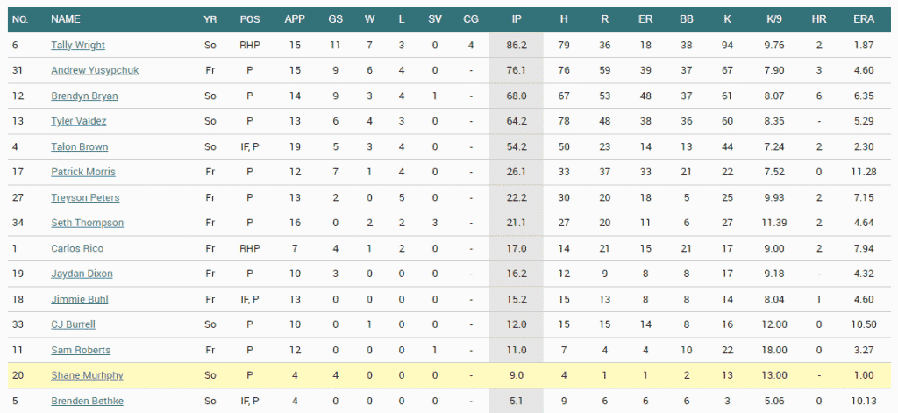Screen dimensions: 898x413
Task: Click the K/9 column header
Action: (773, 18)
